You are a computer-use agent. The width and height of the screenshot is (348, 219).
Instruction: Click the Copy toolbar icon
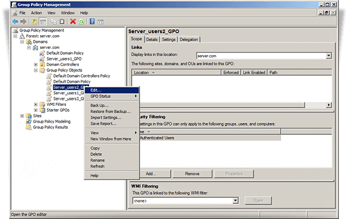(53, 22)
